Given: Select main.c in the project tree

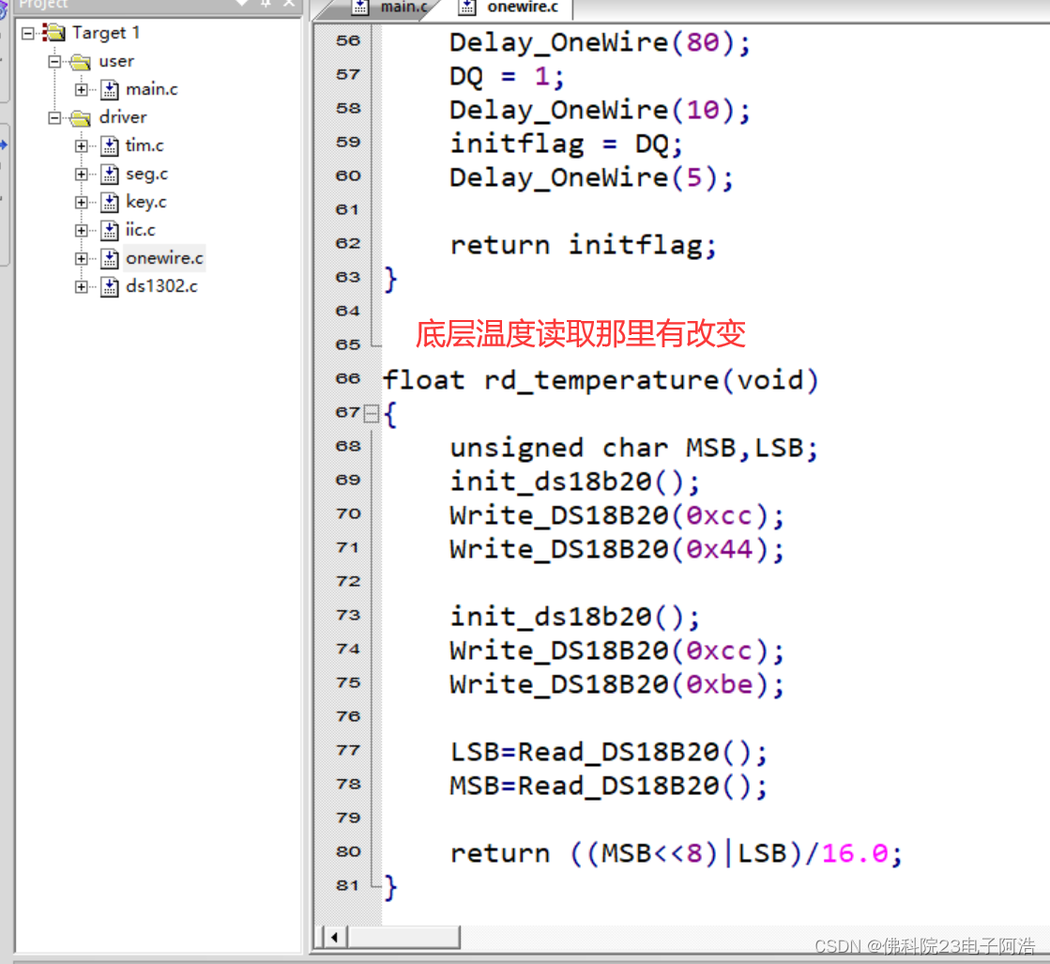Looking at the screenshot, I should pyautogui.click(x=151, y=89).
